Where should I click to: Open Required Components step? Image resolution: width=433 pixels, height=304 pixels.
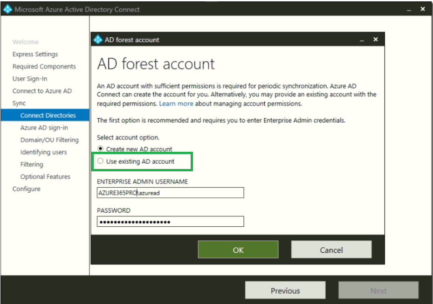tap(44, 67)
